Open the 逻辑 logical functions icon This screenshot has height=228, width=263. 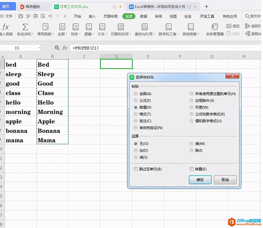(x=89, y=27)
